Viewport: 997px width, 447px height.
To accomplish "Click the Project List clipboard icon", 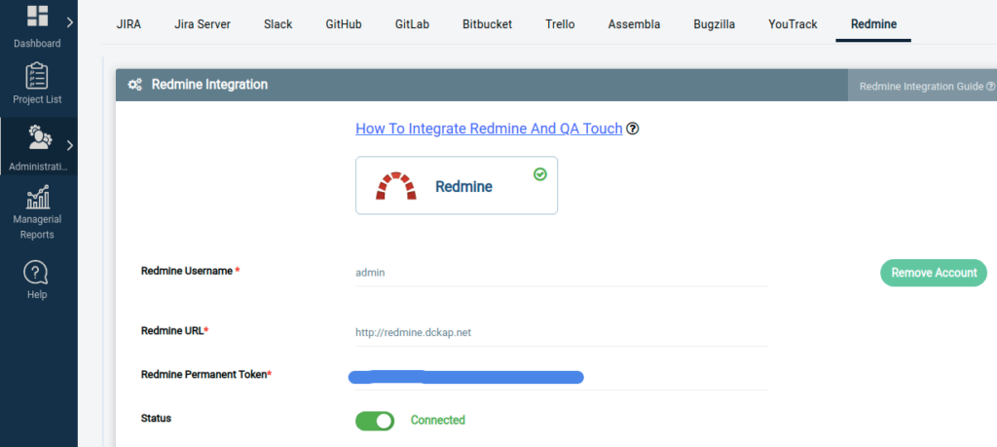I will click(38, 76).
